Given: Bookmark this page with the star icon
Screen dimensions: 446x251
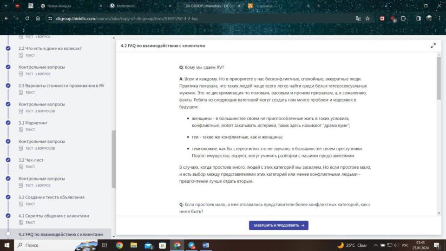Looking at the screenshot, I should point(367,19).
